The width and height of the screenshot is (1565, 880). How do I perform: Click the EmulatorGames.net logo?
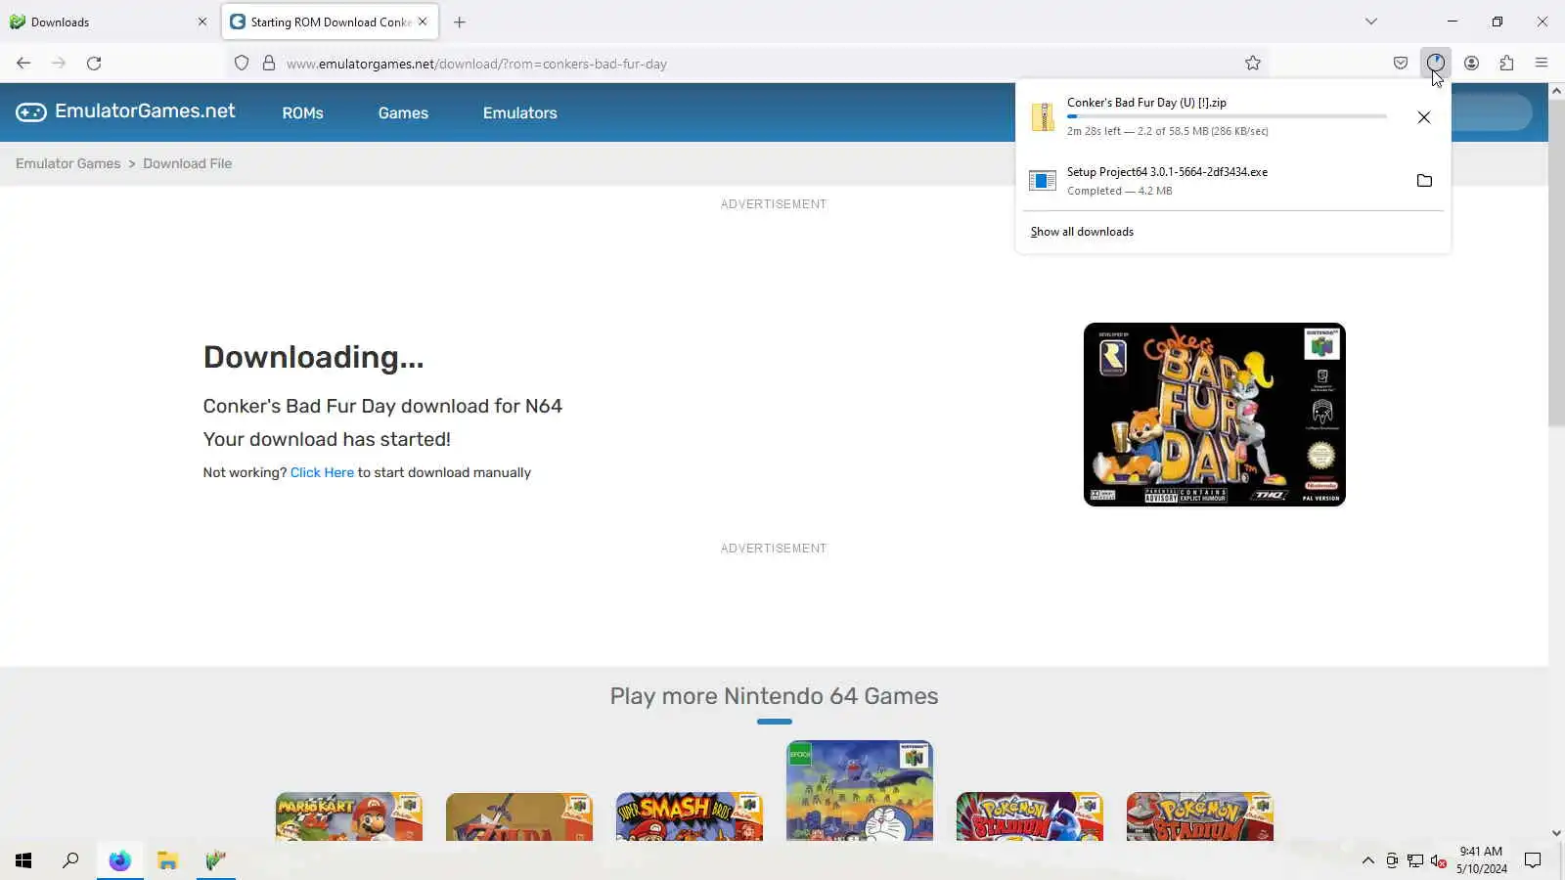click(125, 111)
